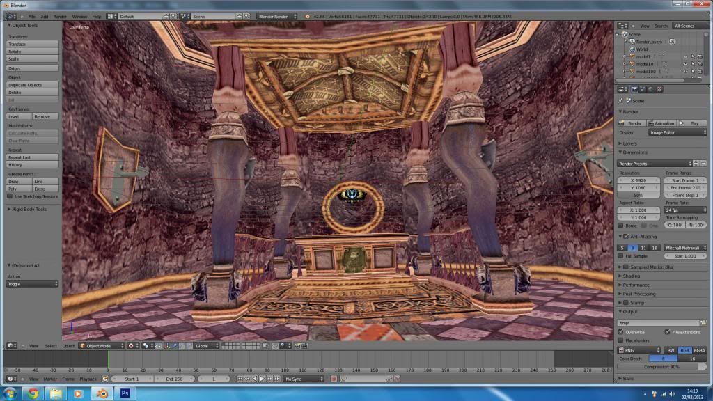Open the Render menu in top bar
This screenshot has width=713, height=401.
click(x=60, y=17)
